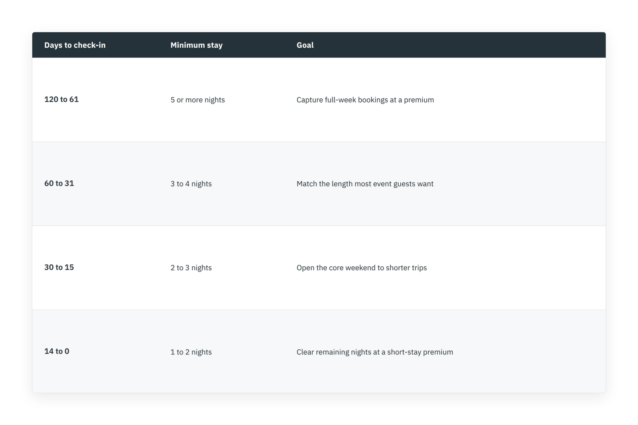The height and width of the screenshot is (425, 638).
Task: Select the '120 to 61' row label
Action: [x=61, y=99]
